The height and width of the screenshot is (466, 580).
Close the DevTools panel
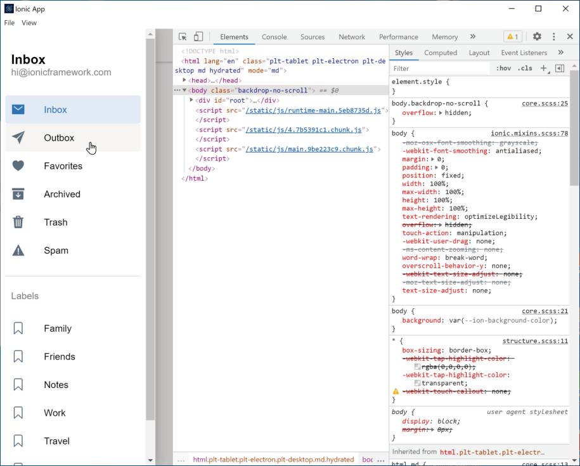570,36
